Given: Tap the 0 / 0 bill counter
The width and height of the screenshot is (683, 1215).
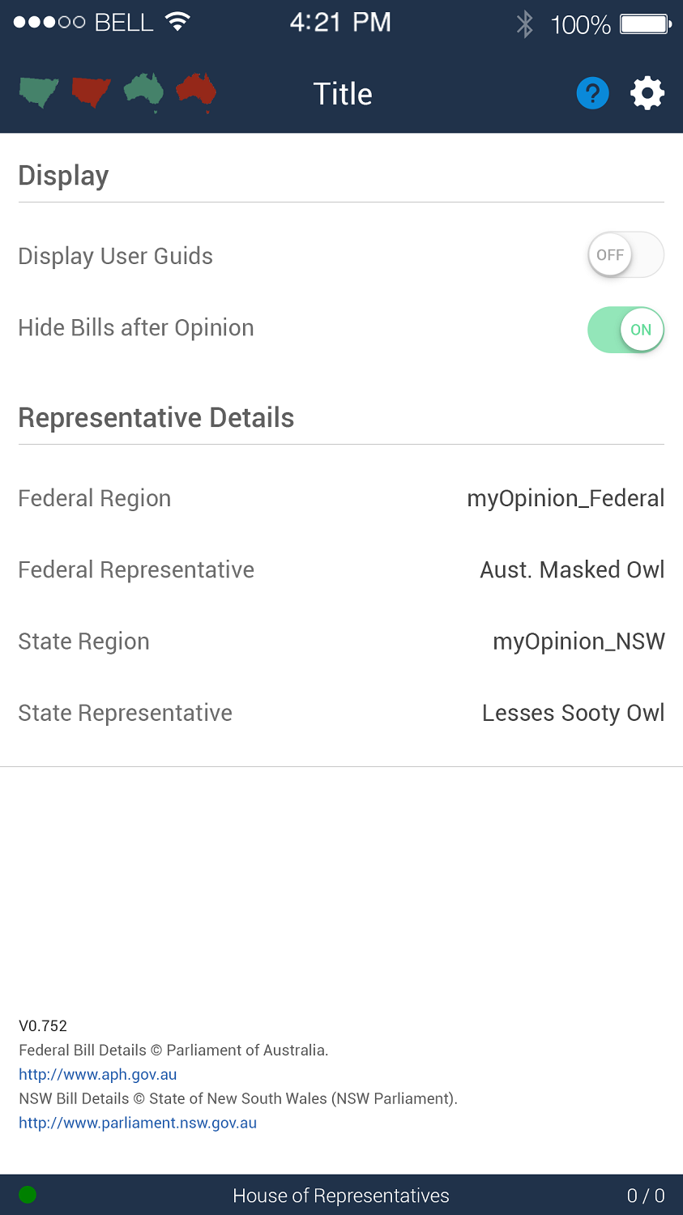Looking at the screenshot, I should 646,1196.
